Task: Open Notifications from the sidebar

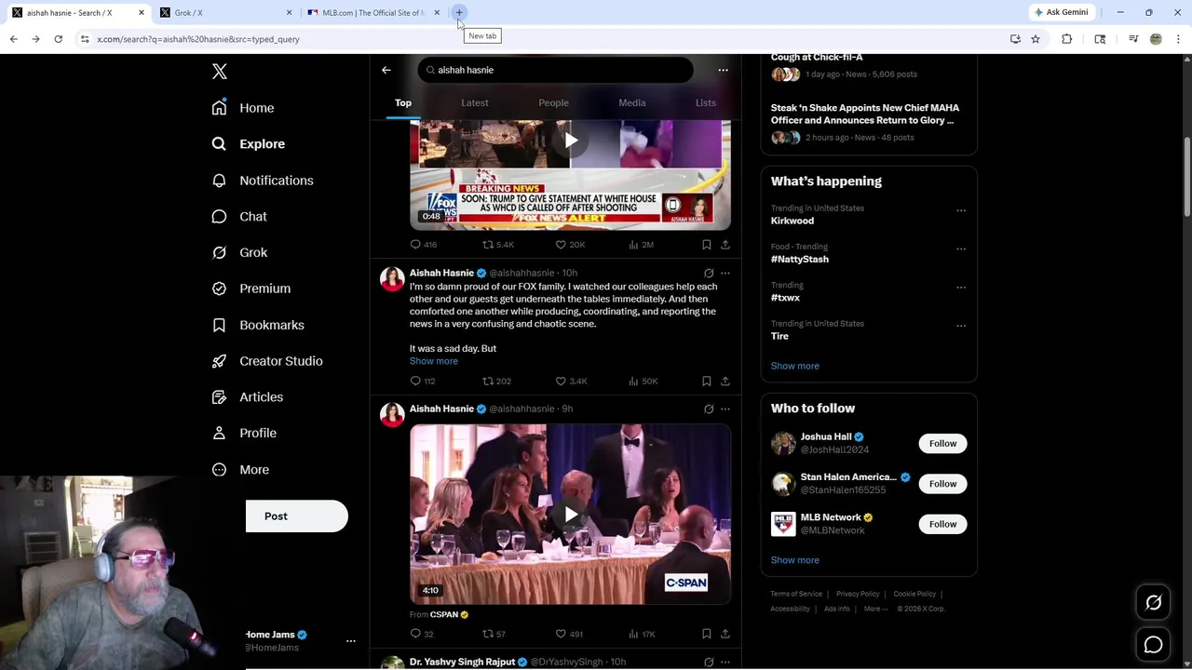Action: click(263, 181)
